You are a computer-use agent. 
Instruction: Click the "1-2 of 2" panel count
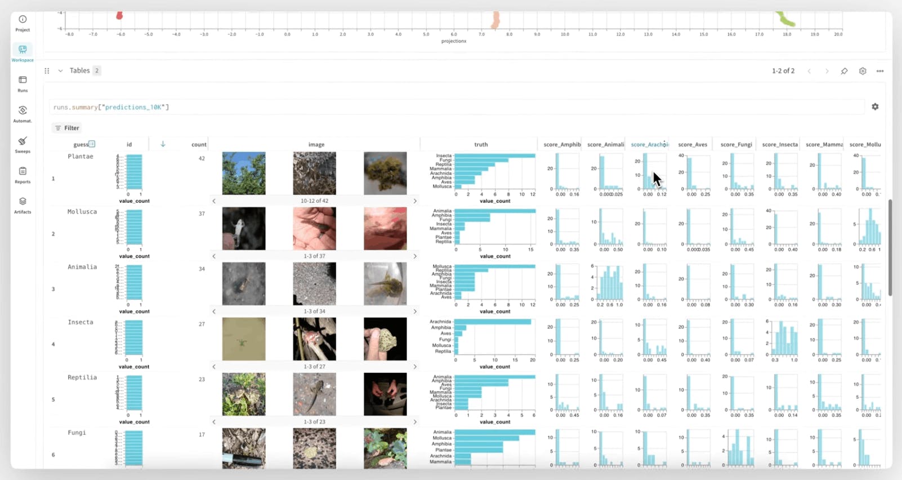[x=783, y=71]
